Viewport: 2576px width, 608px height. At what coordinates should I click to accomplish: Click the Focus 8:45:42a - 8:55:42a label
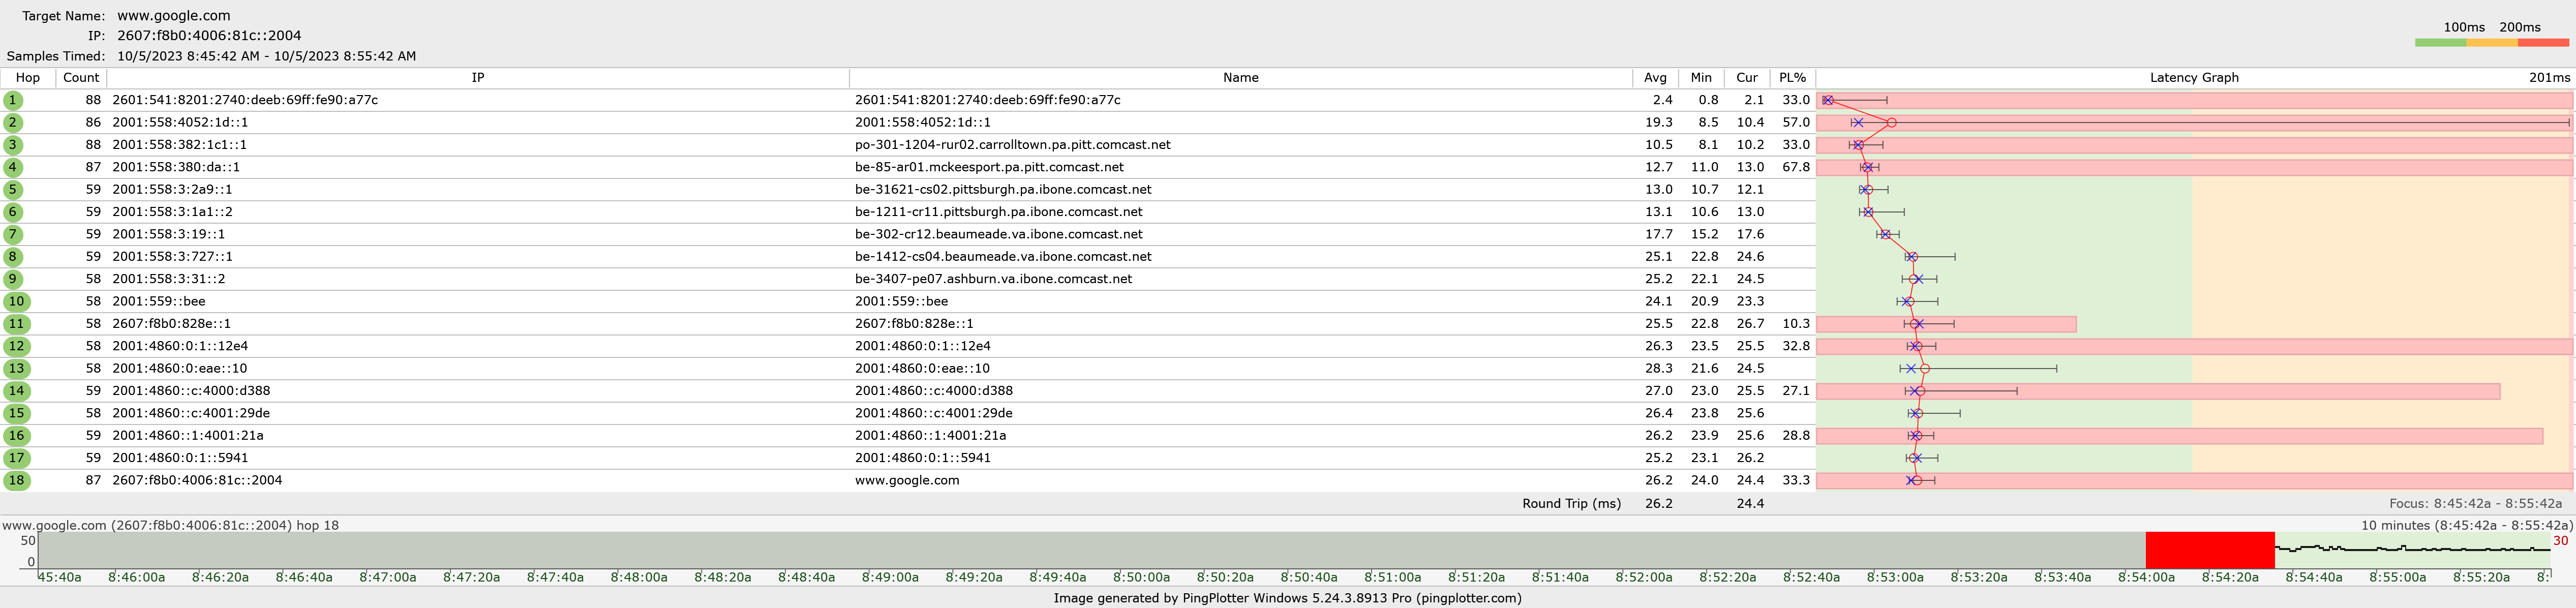point(2475,504)
